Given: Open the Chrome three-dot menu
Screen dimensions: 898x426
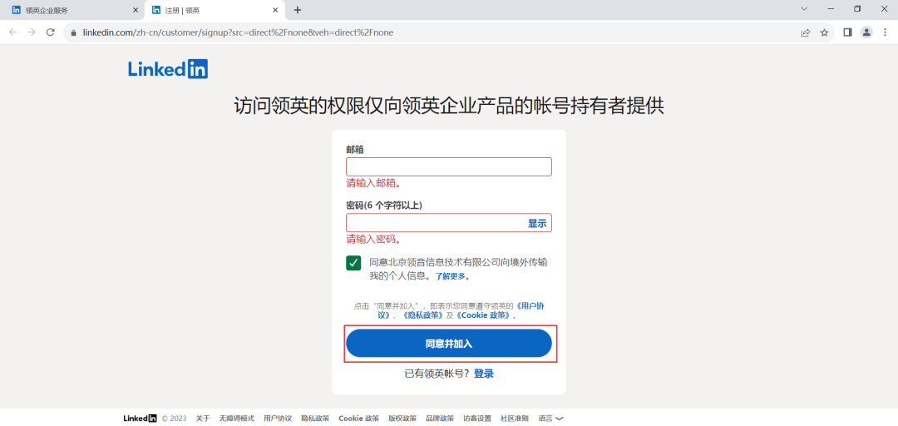Looking at the screenshot, I should (x=886, y=32).
